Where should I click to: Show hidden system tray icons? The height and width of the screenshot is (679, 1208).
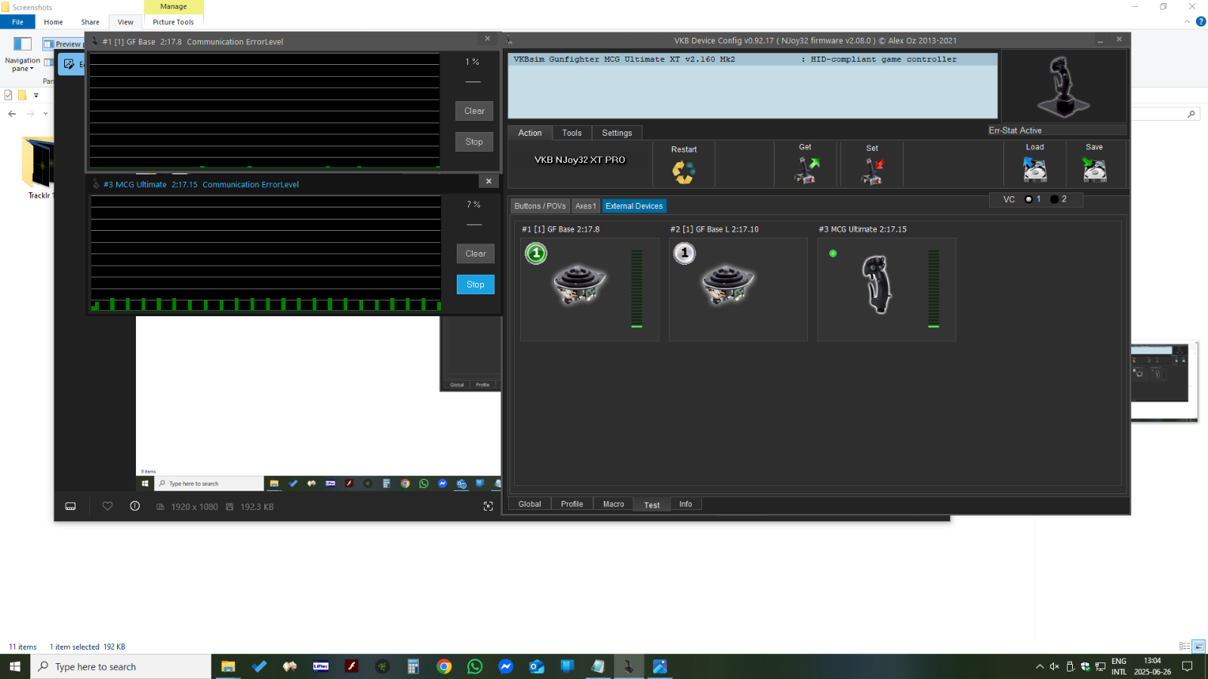point(1040,666)
